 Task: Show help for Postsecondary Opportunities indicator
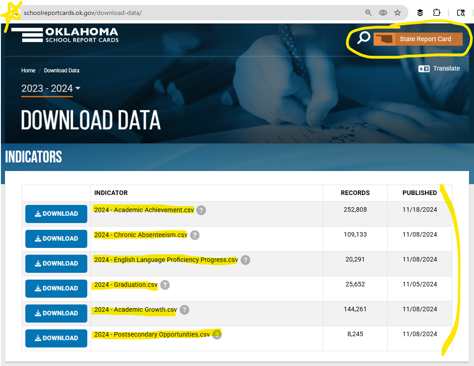217,334
